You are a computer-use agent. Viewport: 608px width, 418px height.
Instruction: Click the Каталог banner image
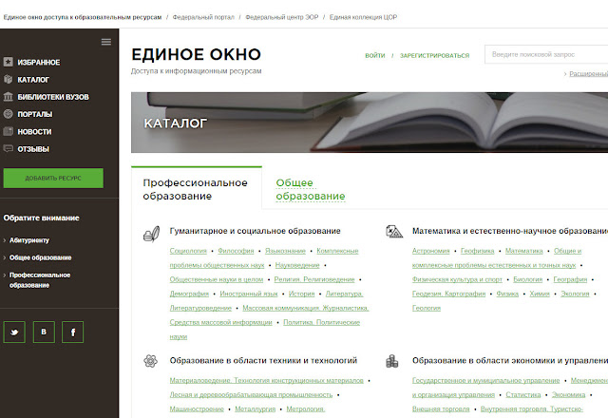370,123
